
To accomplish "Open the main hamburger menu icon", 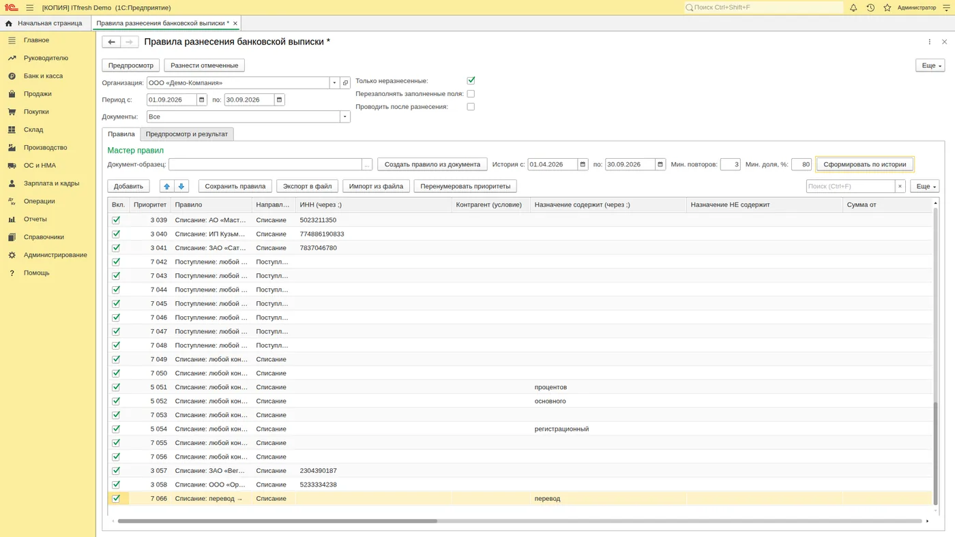I will pyautogui.click(x=30, y=7).
